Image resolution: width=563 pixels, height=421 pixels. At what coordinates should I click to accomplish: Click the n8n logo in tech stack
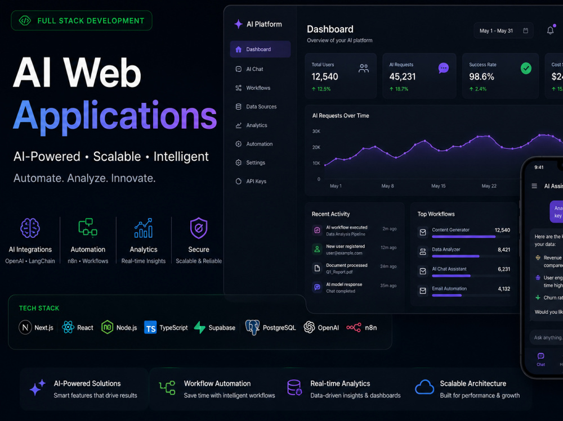pyautogui.click(x=354, y=327)
